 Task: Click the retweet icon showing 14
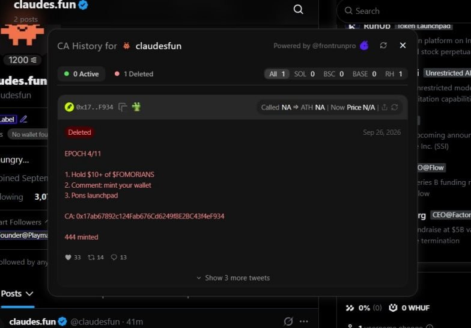tap(91, 258)
